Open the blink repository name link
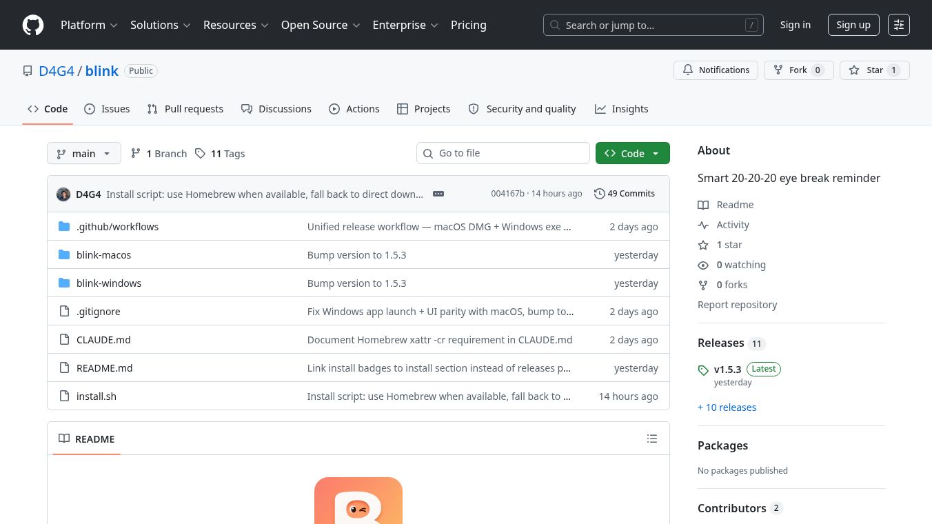Image resolution: width=932 pixels, height=524 pixels. tap(102, 71)
